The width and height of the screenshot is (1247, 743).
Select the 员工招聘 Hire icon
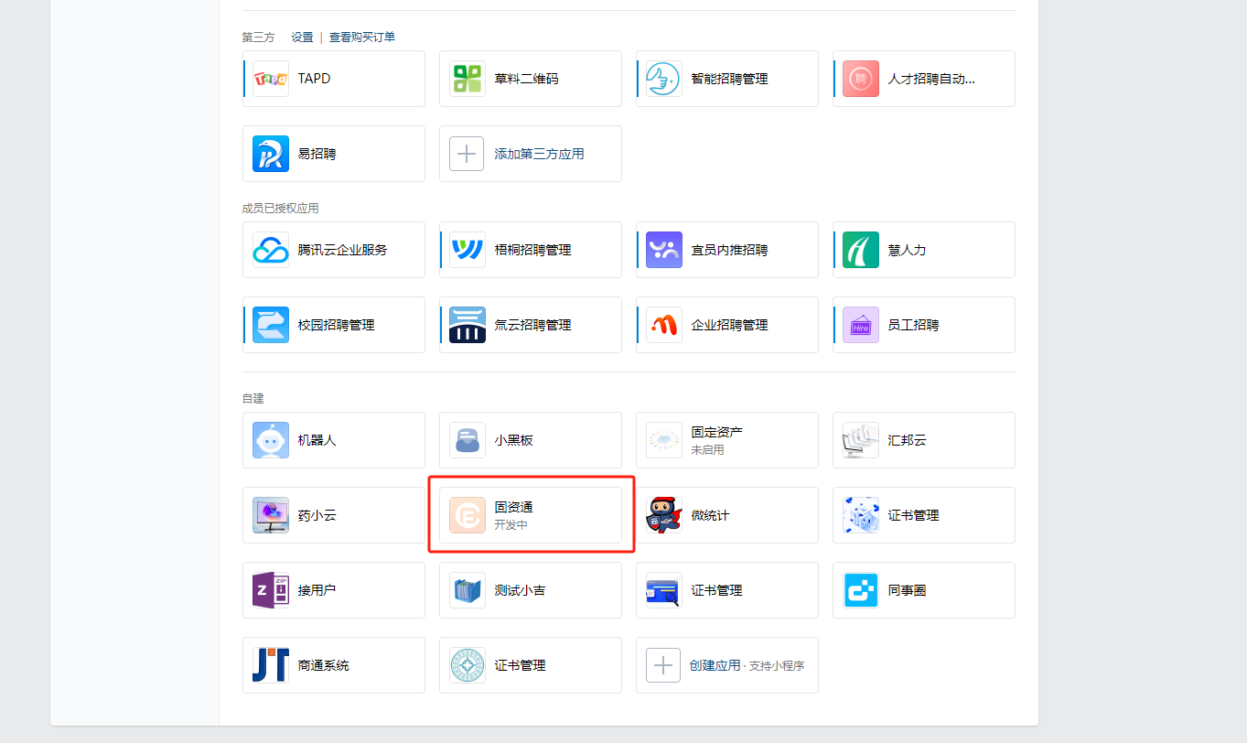pos(861,325)
